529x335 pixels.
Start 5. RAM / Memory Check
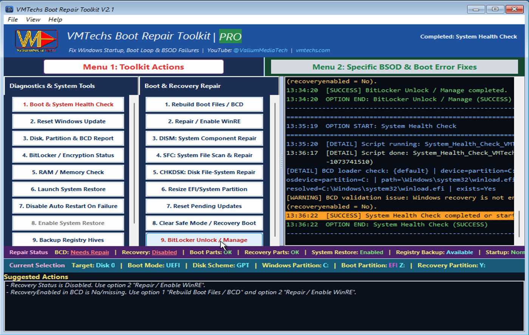click(x=68, y=172)
